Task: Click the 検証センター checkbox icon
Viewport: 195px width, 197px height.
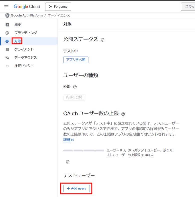Action: (x=7, y=66)
